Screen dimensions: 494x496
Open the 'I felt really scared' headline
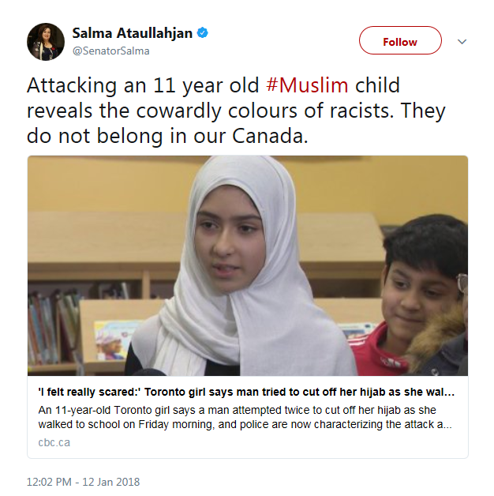246,392
